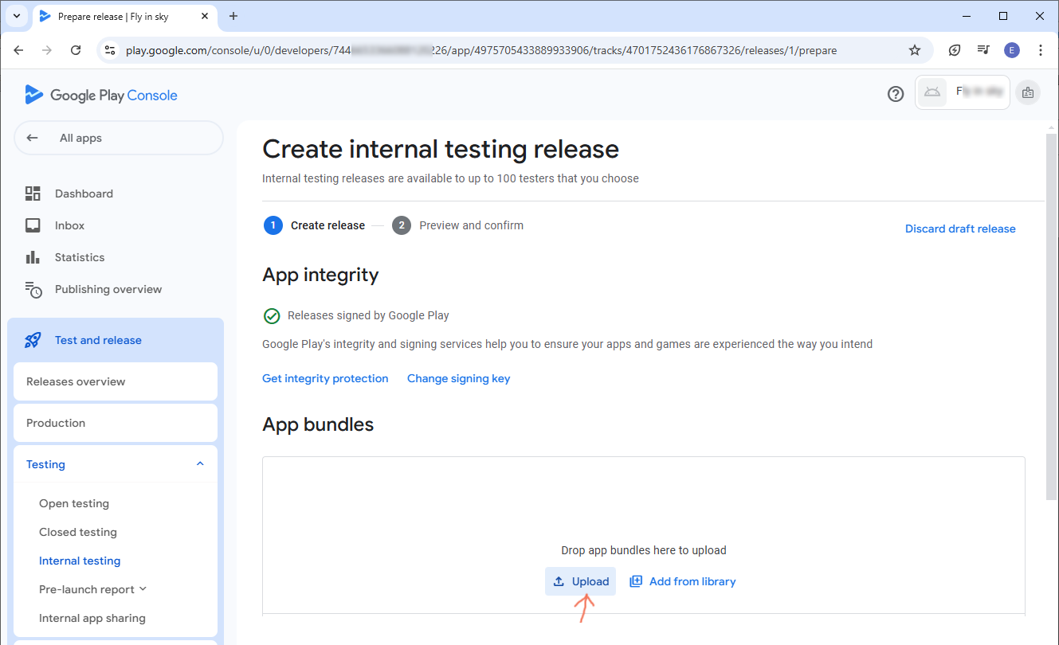This screenshot has width=1059, height=645.
Task: Open Change signing key link
Action: [x=458, y=378]
